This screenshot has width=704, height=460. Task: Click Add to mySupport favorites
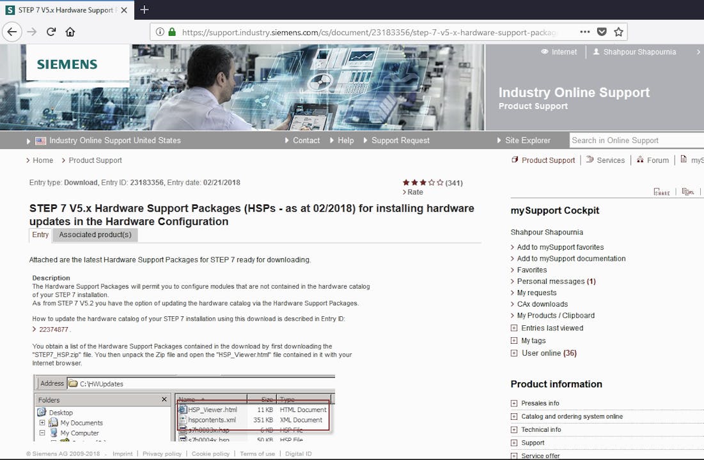pyautogui.click(x=560, y=247)
